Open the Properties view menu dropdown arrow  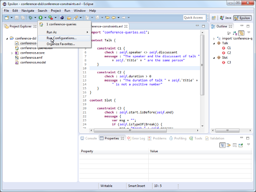pyautogui.click(x=249, y=145)
